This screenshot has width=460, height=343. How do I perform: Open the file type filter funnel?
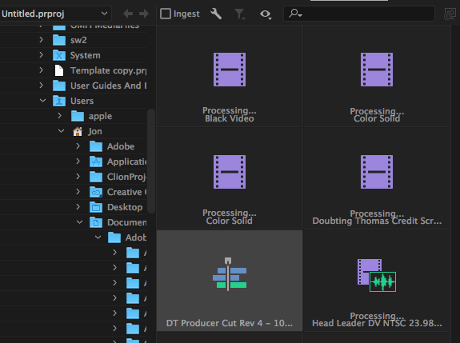240,14
